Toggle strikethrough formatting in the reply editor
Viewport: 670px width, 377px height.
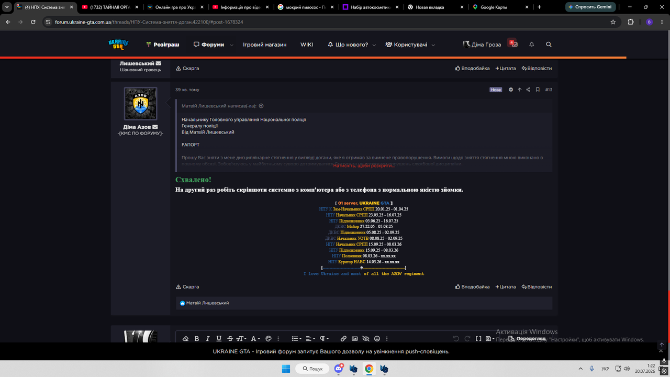[230, 339]
